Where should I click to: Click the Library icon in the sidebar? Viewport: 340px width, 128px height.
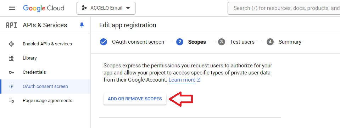click(11, 58)
